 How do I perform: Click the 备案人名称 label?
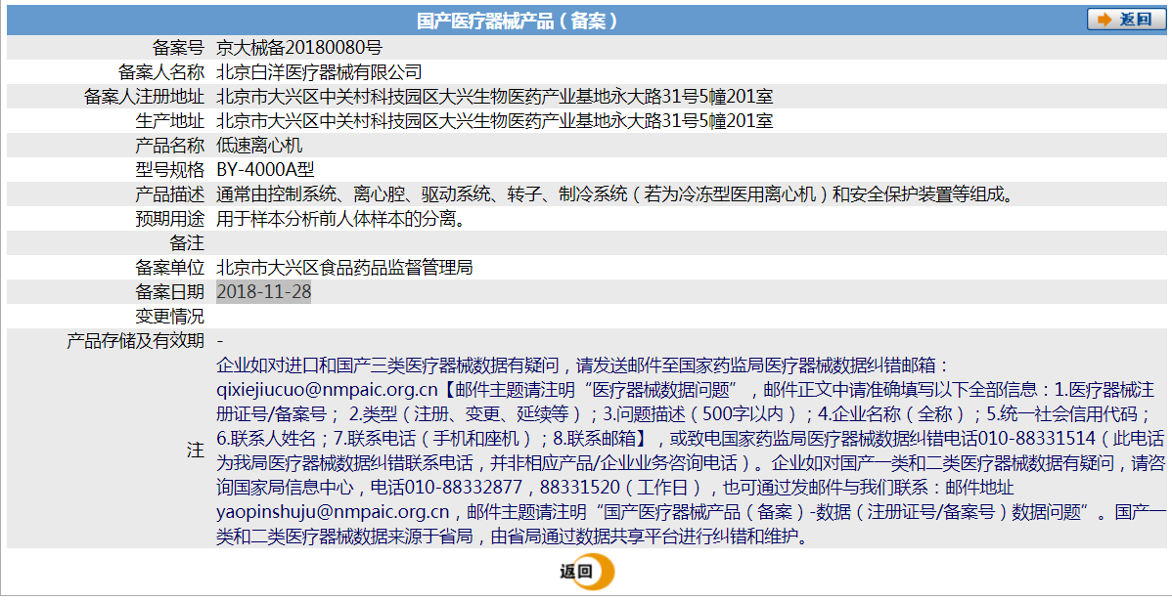click(x=161, y=72)
